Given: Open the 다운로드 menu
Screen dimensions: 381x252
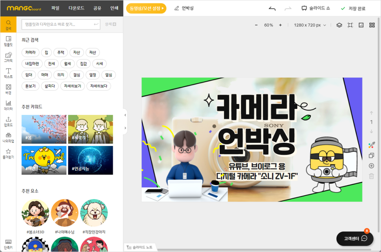Looking at the screenshot, I should click(x=76, y=8).
